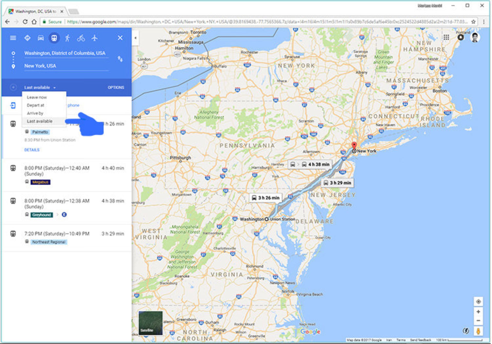
Task: Add a destination with plus icon
Action: (13, 87)
